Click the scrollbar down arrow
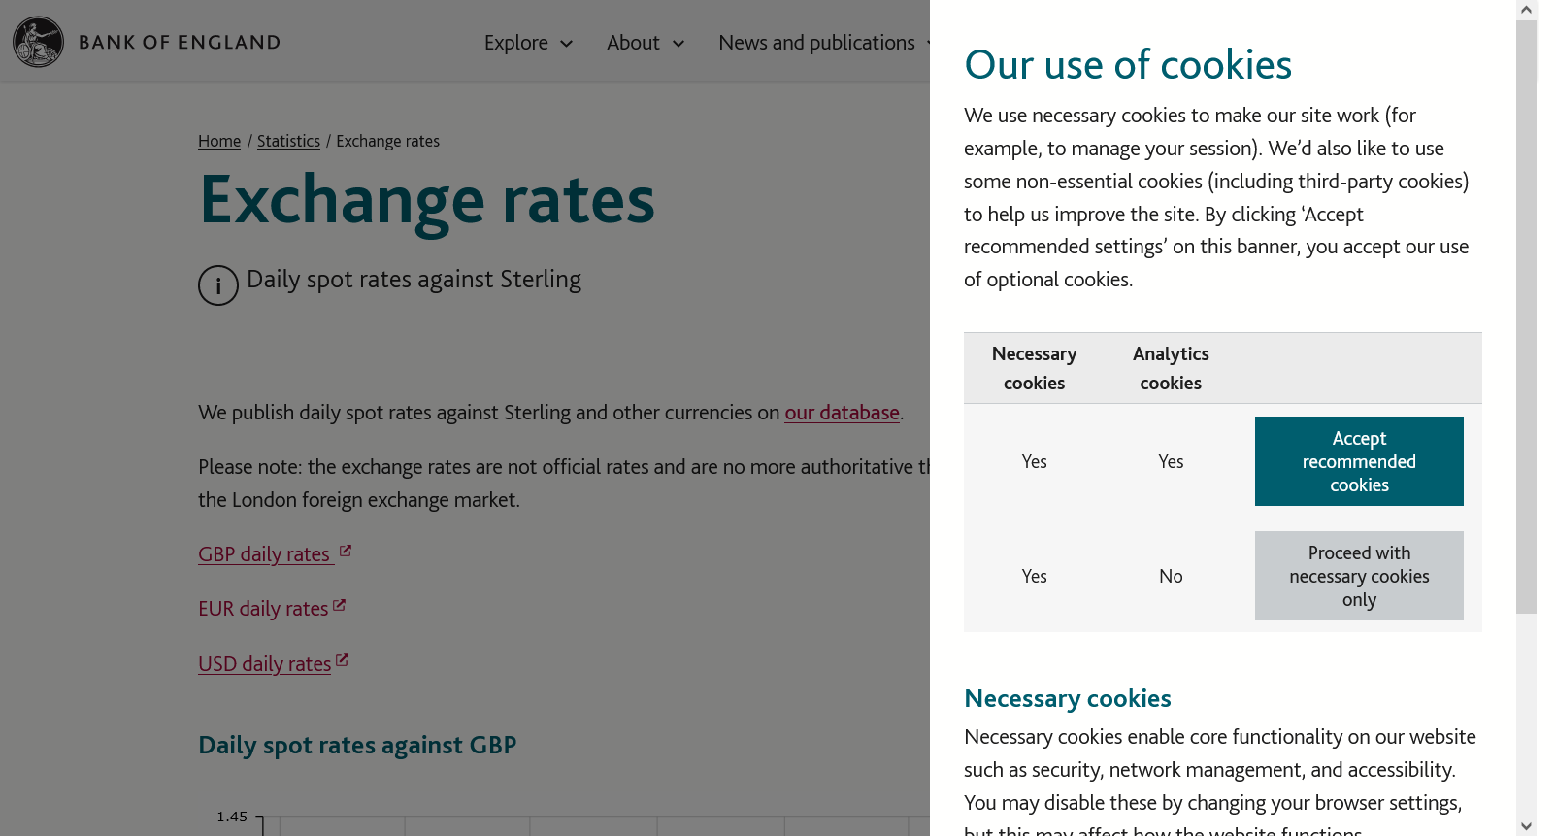The width and height of the screenshot is (1556, 836). pos(1526,826)
